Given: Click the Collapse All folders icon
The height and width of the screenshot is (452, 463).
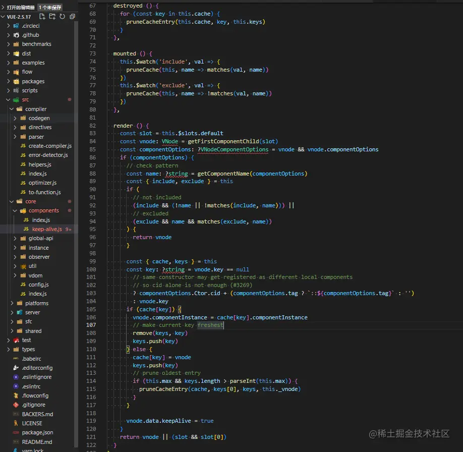Looking at the screenshot, I should pos(72,17).
